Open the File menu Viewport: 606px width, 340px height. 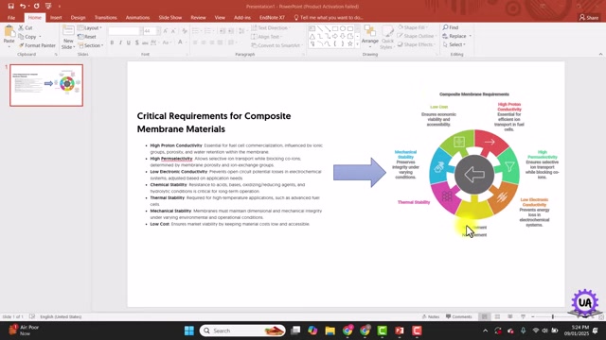point(11,18)
